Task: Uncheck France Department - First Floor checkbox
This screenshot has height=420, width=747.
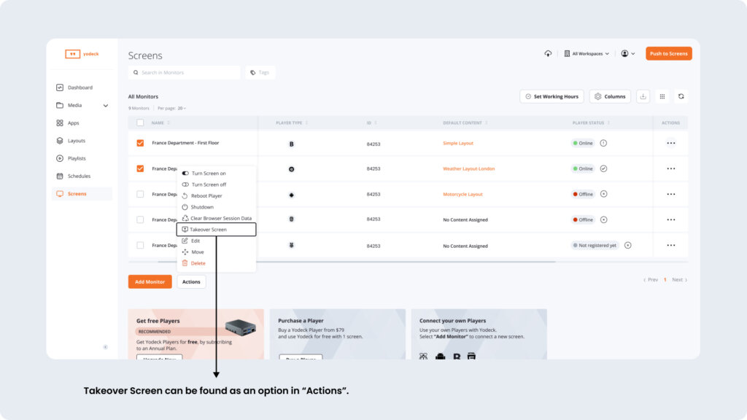Action: [x=140, y=143]
